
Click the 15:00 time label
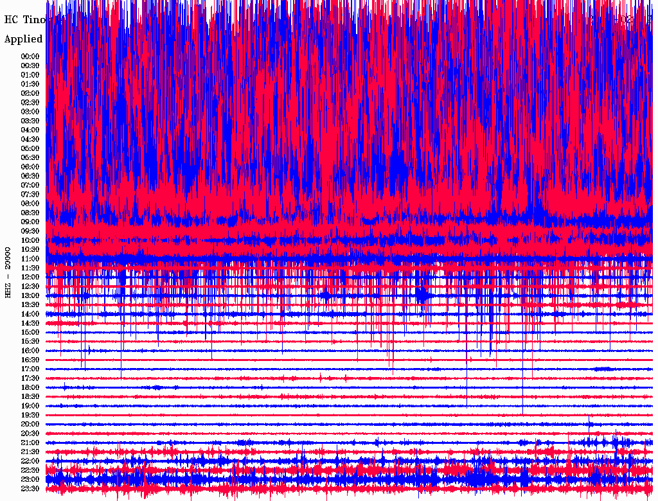click(x=30, y=332)
